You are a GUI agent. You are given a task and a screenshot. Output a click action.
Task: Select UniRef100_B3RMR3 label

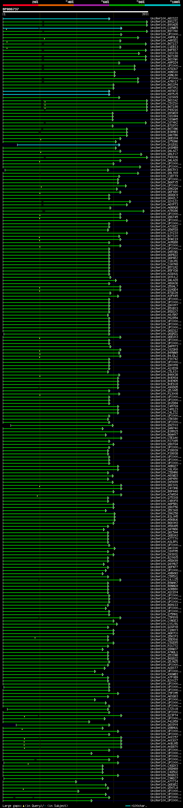click(x=164, y=132)
